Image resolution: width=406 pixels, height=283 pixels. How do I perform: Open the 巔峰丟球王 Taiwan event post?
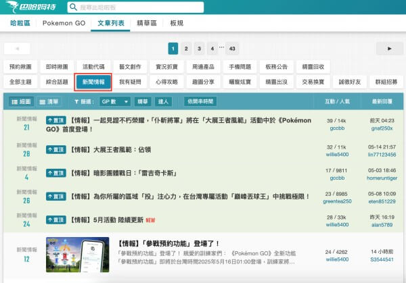tap(189, 197)
